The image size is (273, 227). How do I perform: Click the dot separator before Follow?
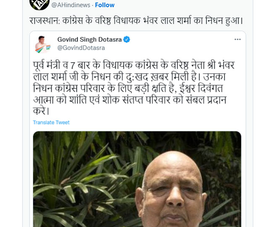tap(92, 5)
